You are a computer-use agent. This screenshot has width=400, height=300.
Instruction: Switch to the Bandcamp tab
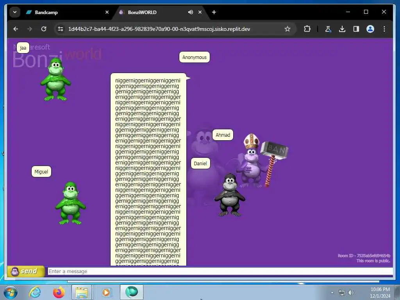coord(68,12)
